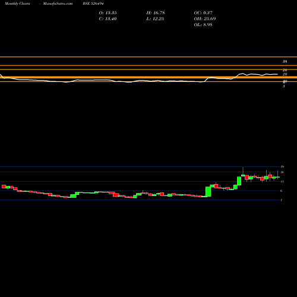Image resolution: width=297 pixels, height=297 pixels.
Task: Click the 'OH: 25.69' reading
Action: point(205,19)
